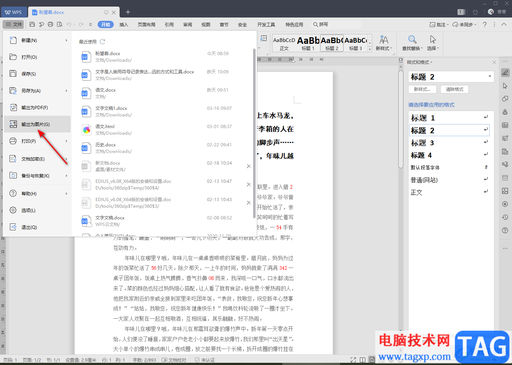Click the picture icon in side strip
The width and height of the screenshot is (512, 365).
click(x=505, y=191)
